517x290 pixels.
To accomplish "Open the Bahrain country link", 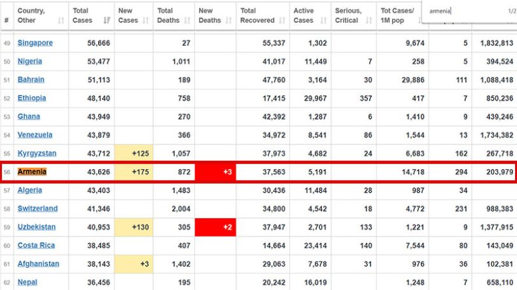I will tap(31, 79).
